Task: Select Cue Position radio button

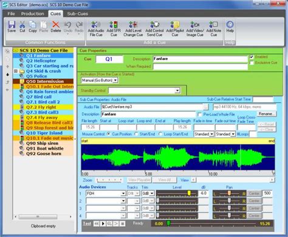Action: tap(109, 134)
